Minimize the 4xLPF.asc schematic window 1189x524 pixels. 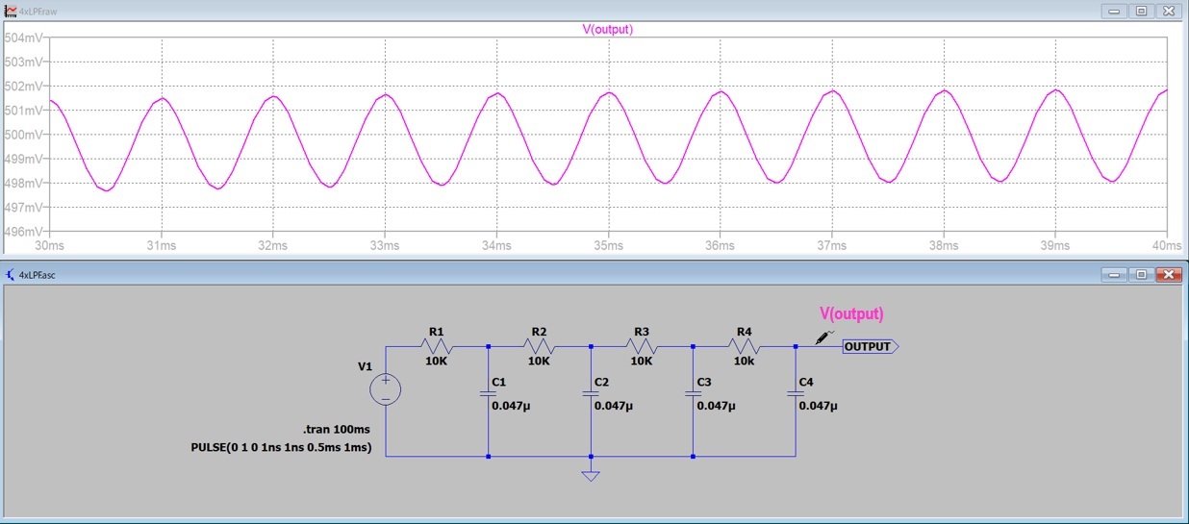click(x=1114, y=274)
